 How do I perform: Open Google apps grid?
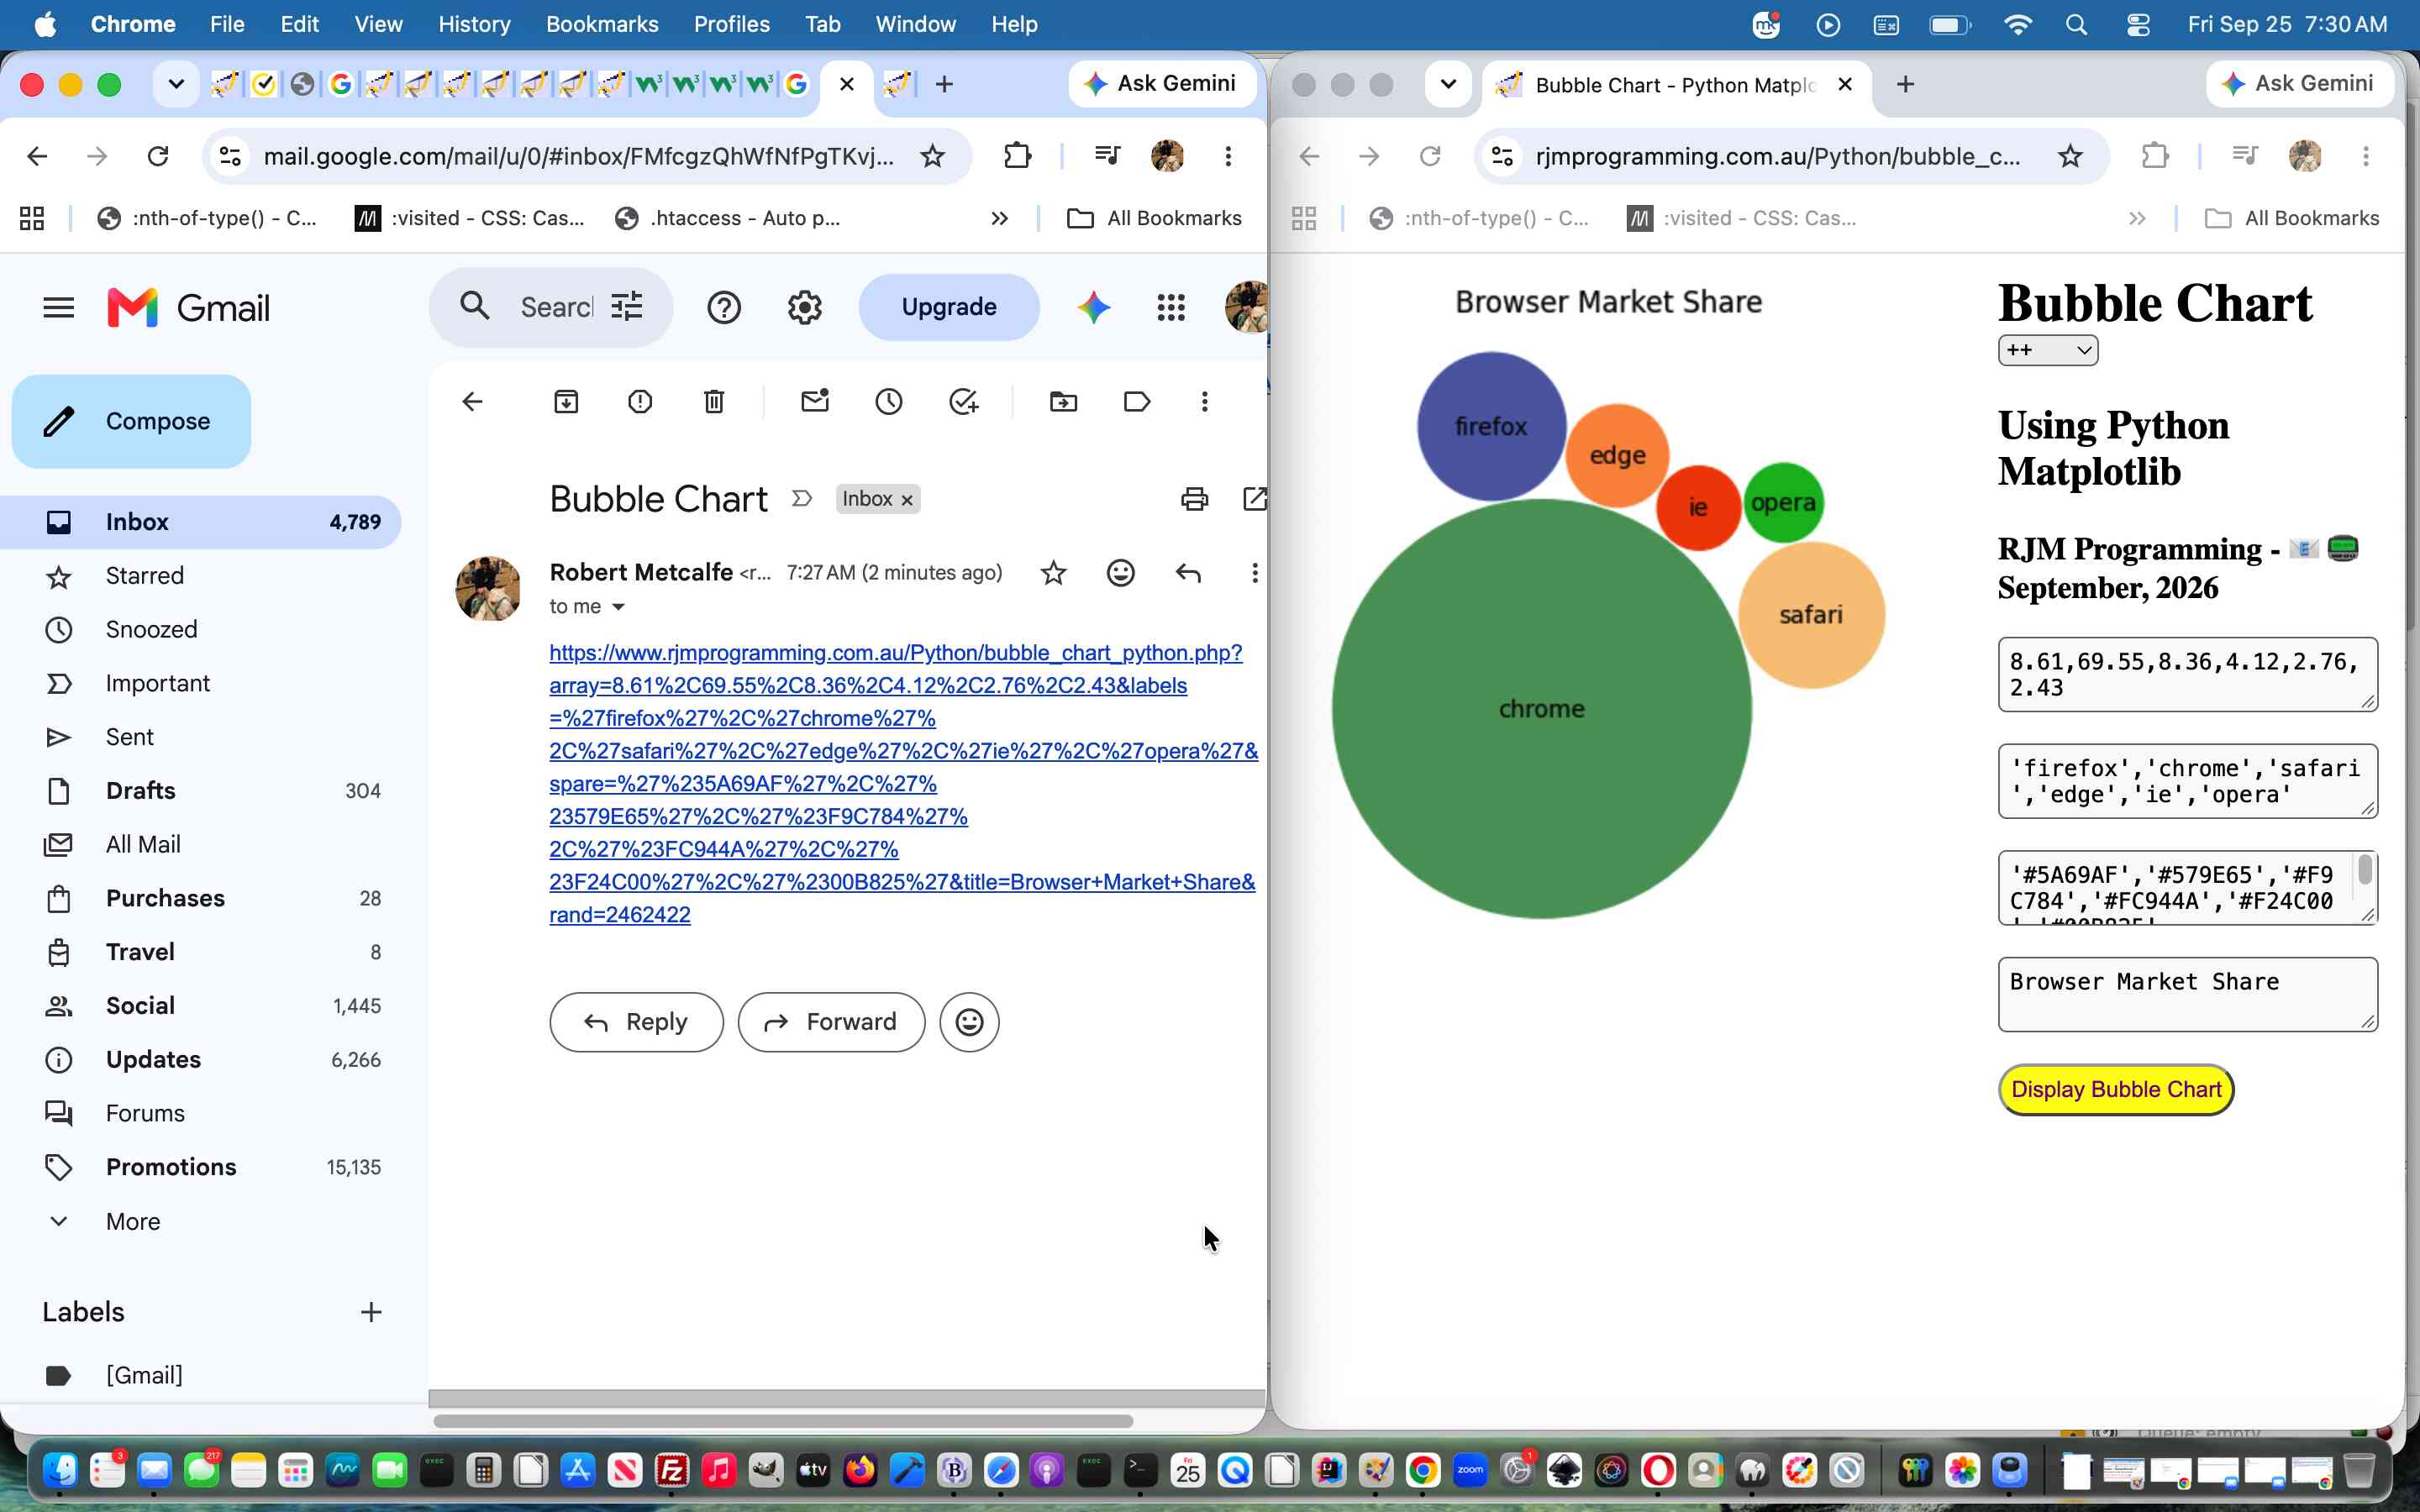pos(1171,308)
